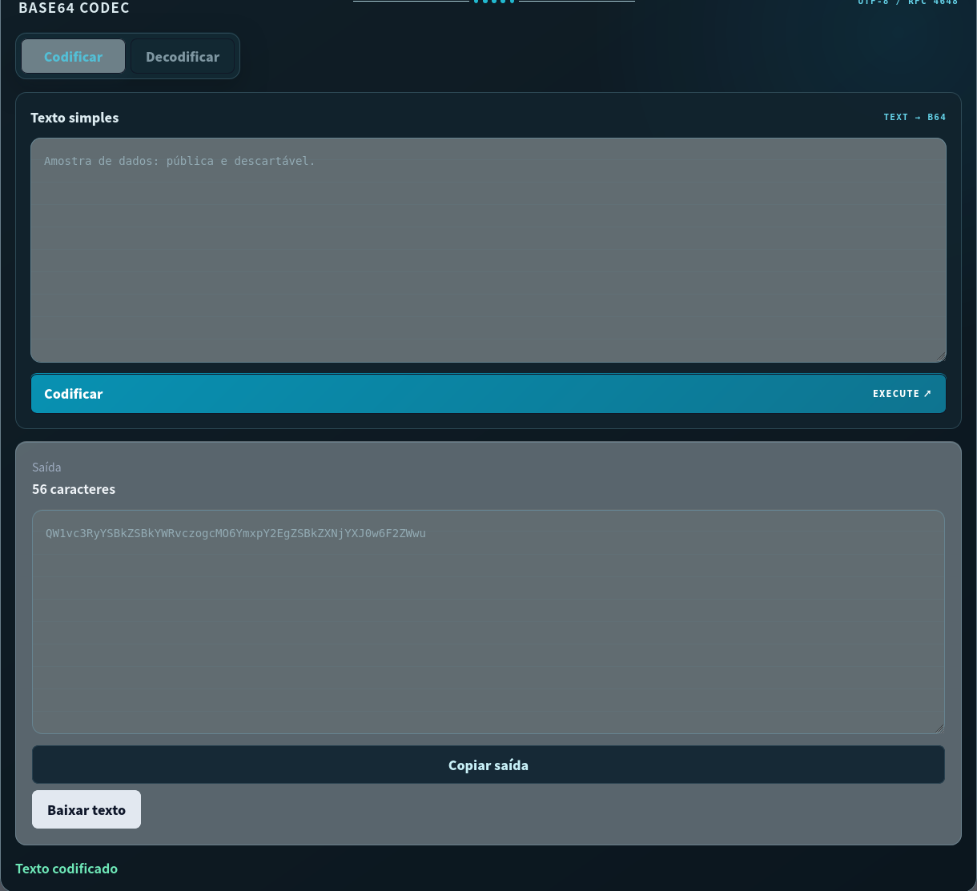Select the Codificar mode tab
The height and width of the screenshot is (891, 977).
coord(73,57)
